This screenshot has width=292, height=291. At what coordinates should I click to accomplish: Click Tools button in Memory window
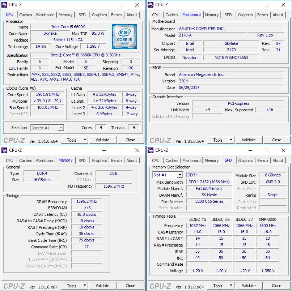pyautogui.click(x=72, y=286)
